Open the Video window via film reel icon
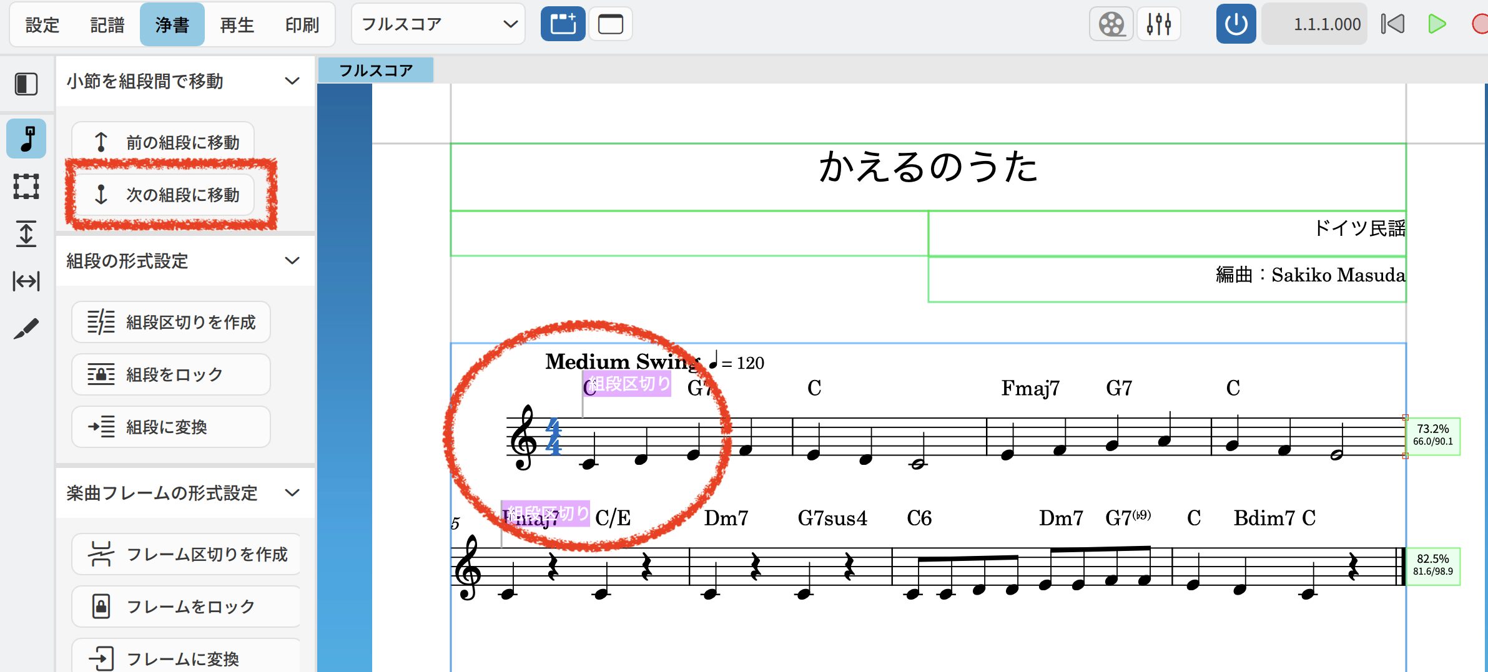This screenshot has width=1488, height=672. [1111, 25]
